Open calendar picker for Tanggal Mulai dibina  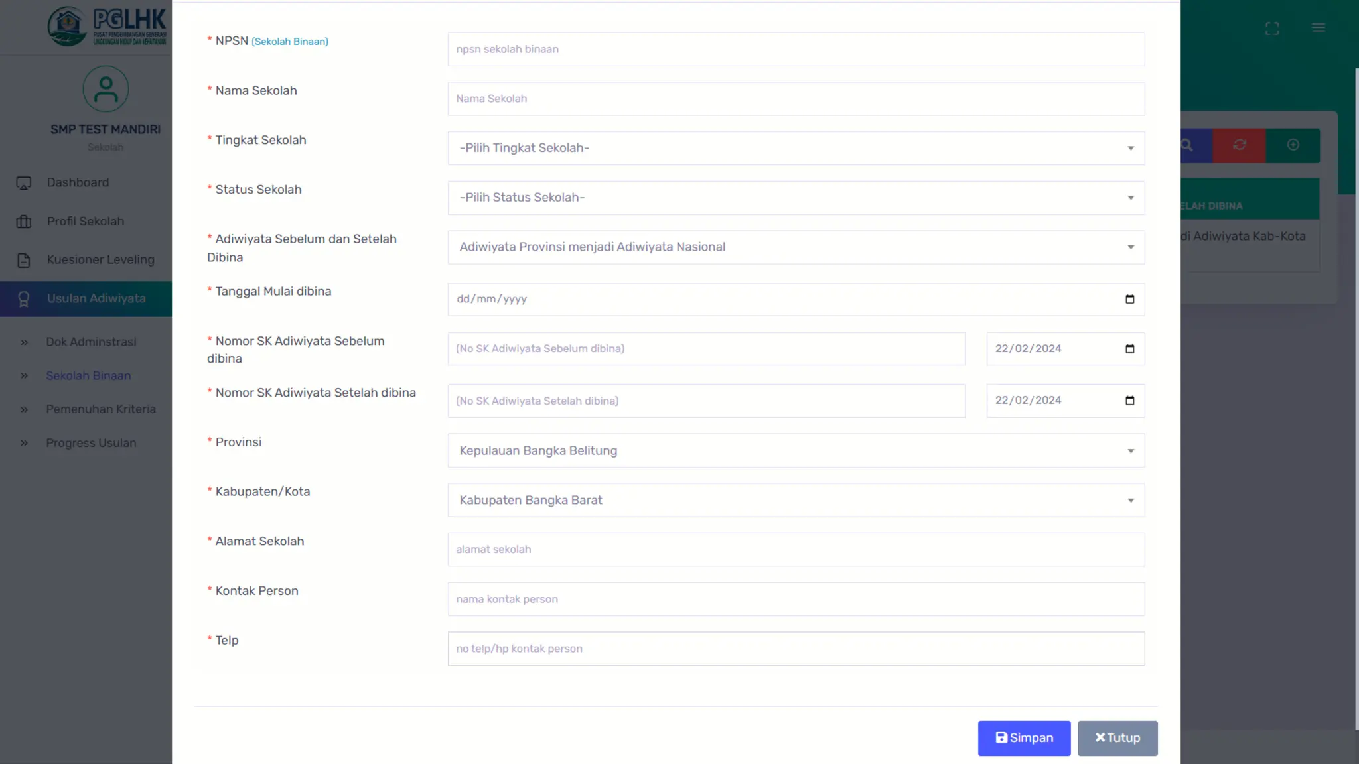click(1129, 299)
